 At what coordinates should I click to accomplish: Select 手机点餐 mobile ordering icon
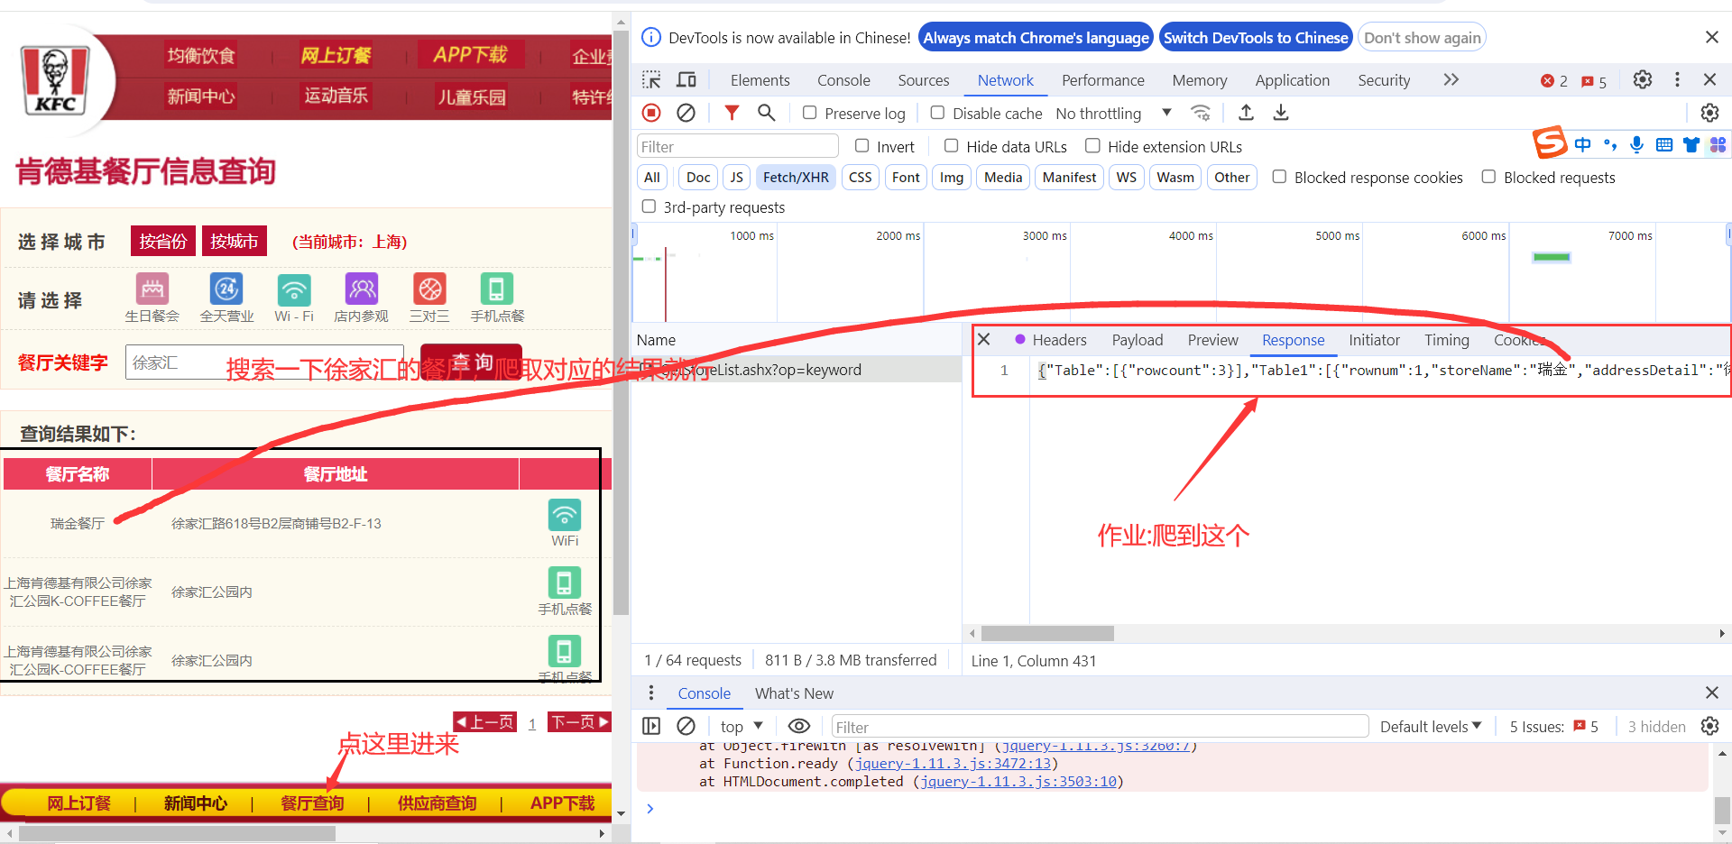click(497, 289)
